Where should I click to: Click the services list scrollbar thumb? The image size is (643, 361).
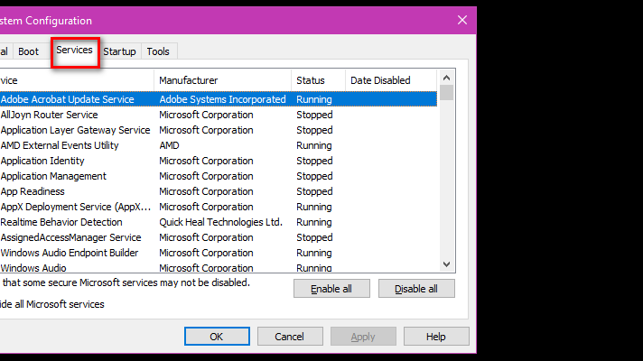pyautogui.click(x=446, y=93)
